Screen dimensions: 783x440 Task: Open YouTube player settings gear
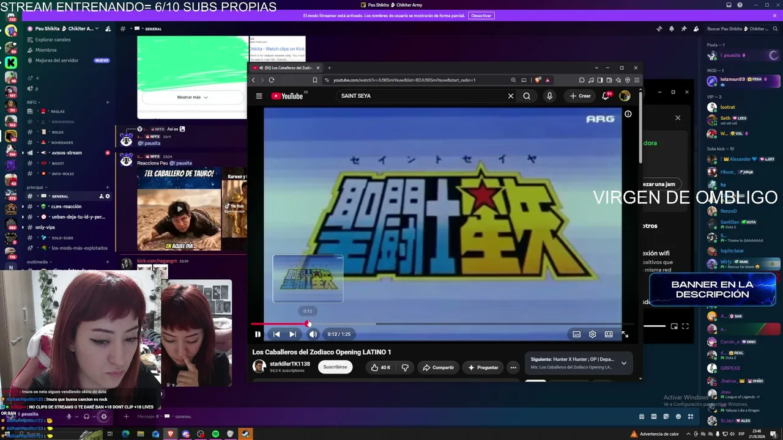tap(592, 334)
